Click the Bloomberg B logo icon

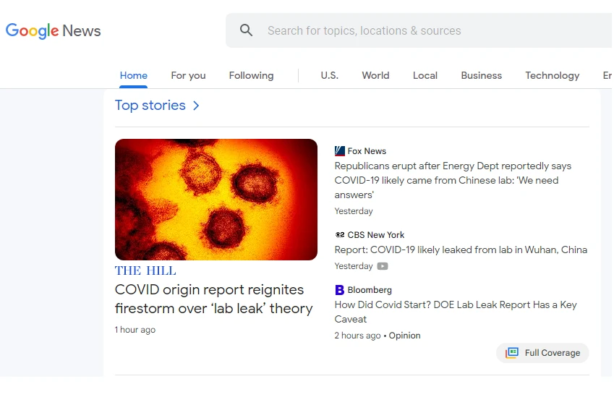[x=339, y=290]
